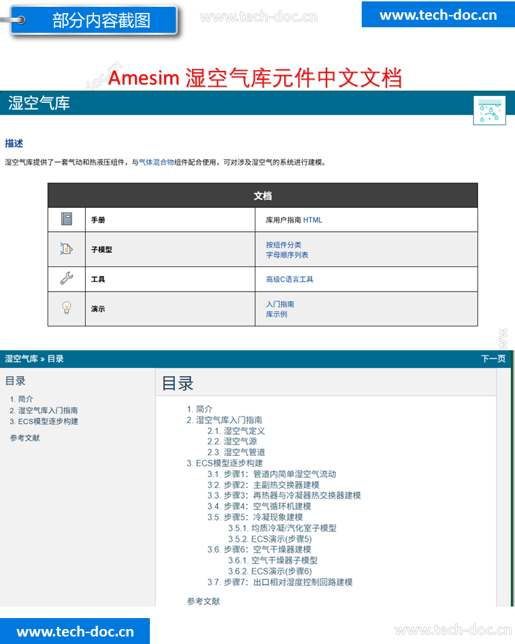Open 库示例 demo link
The width and height of the screenshot is (515, 644).
pos(277,314)
